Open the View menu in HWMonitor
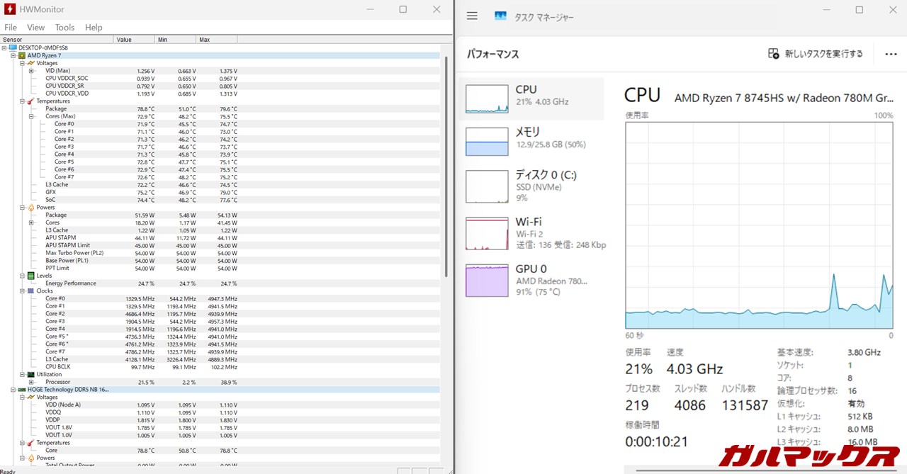This screenshot has height=474, width=907. 35,28
